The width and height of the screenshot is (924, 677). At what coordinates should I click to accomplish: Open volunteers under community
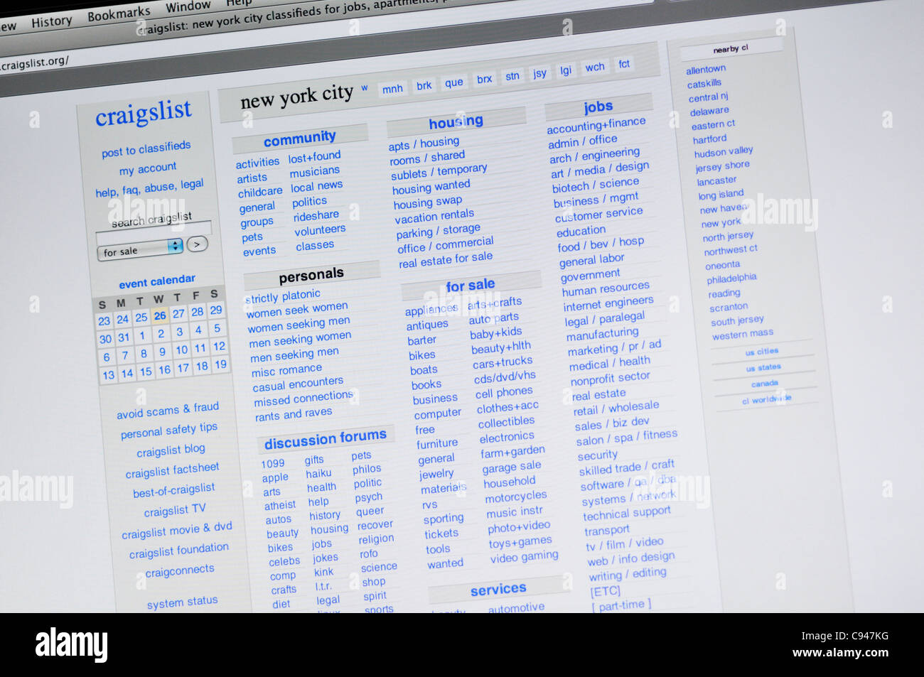tap(320, 231)
